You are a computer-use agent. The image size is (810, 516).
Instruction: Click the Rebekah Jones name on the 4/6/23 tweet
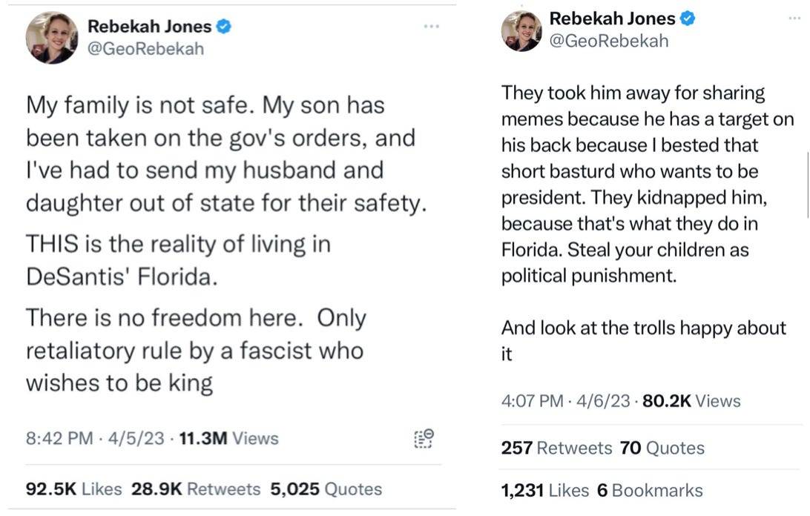click(612, 19)
